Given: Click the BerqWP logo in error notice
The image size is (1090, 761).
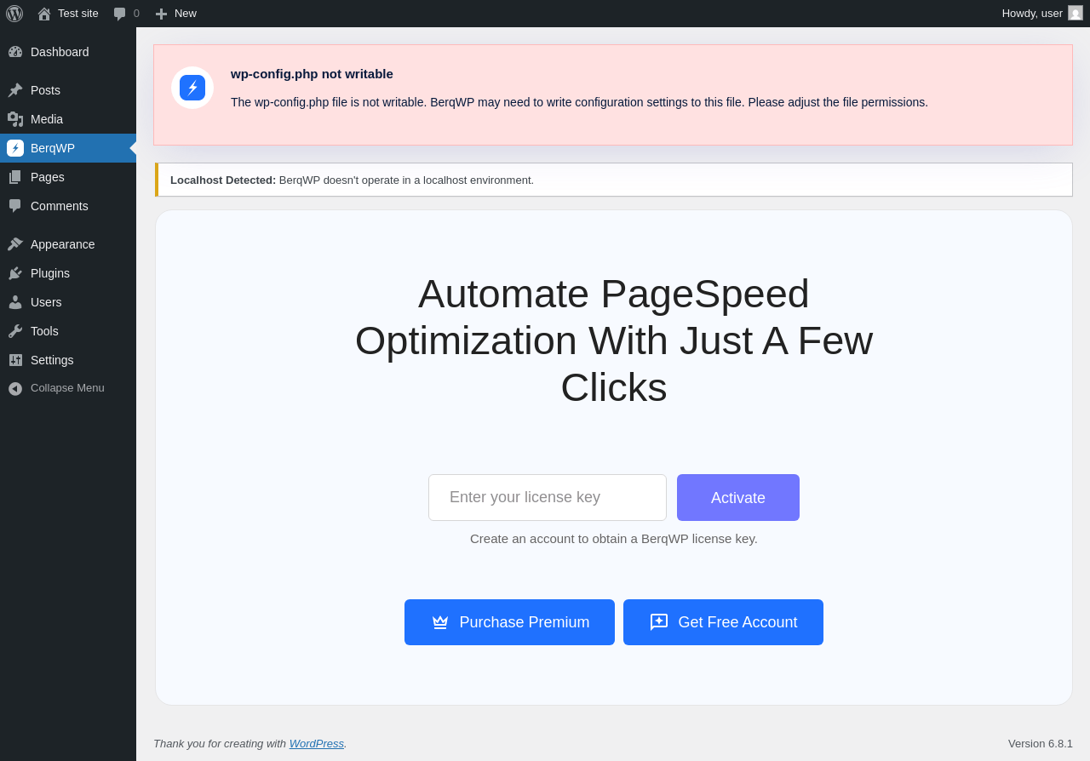Looking at the screenshot, I should 192,88.
